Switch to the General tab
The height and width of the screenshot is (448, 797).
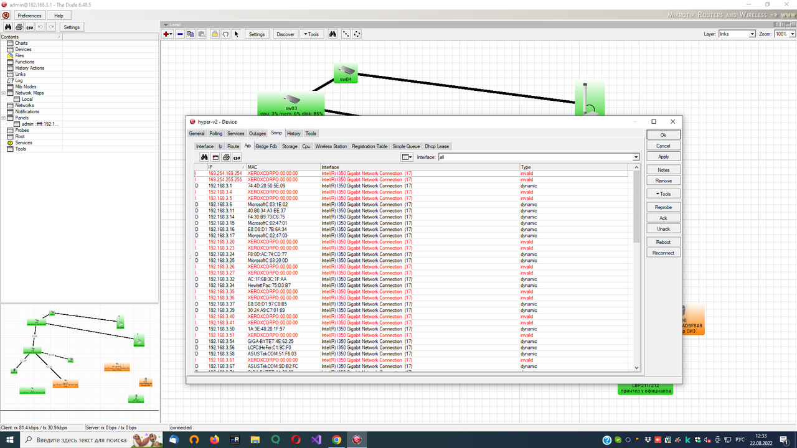click(197, 133)
